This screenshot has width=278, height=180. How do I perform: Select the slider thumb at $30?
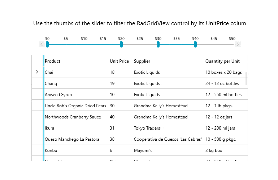pyautogui.click(x=158, y=44)
